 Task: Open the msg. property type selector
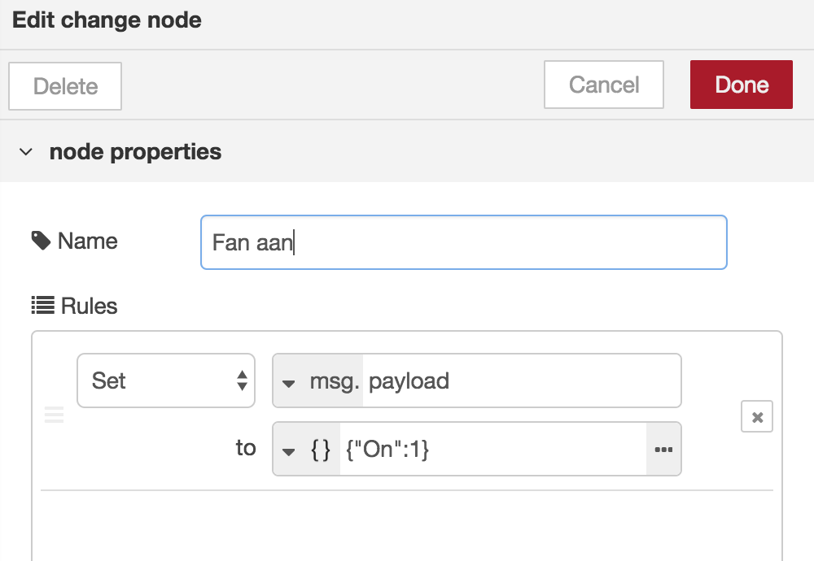tap(318, 381)
